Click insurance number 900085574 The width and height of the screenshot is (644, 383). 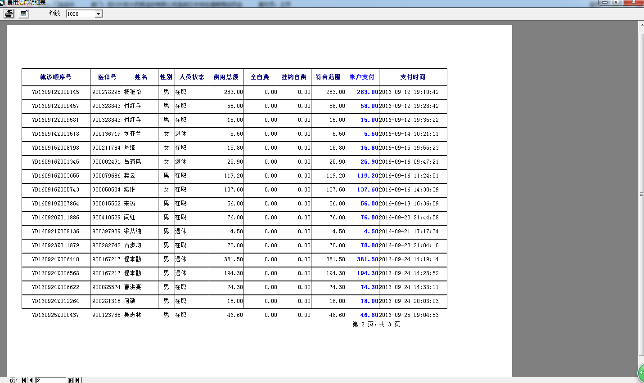coord(107,287)
